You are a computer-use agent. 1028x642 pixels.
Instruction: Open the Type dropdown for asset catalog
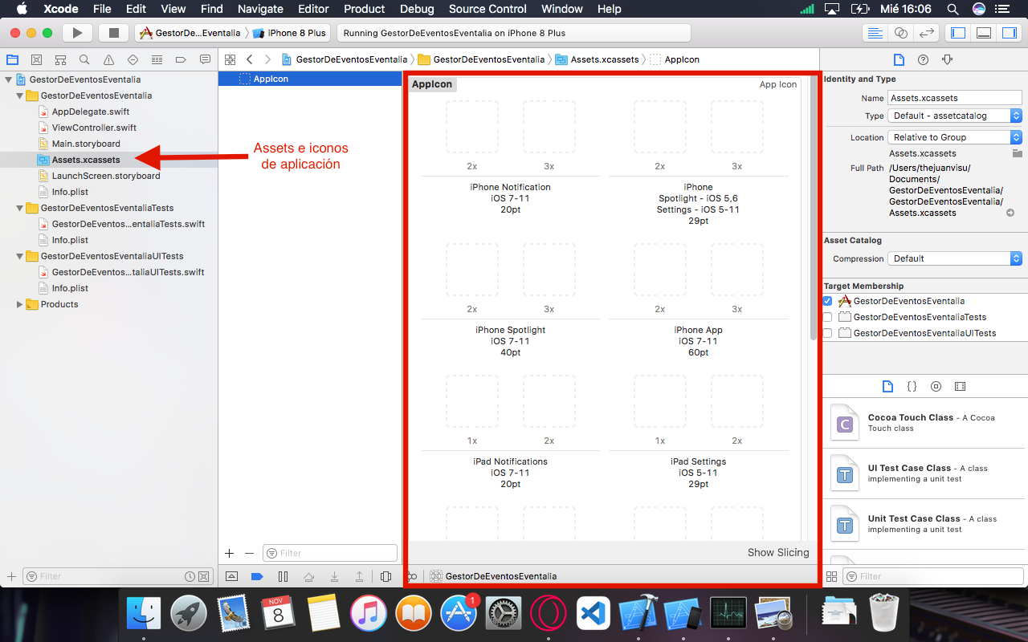(x=955, y=116)
